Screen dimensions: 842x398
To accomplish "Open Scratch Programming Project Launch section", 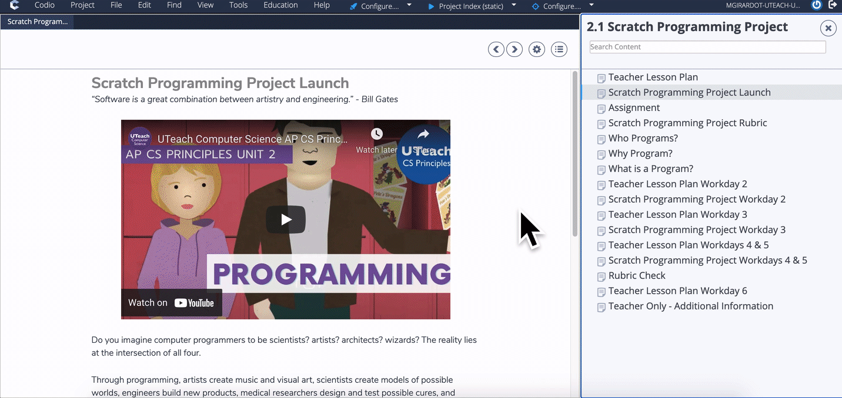I will pos(689,92).
